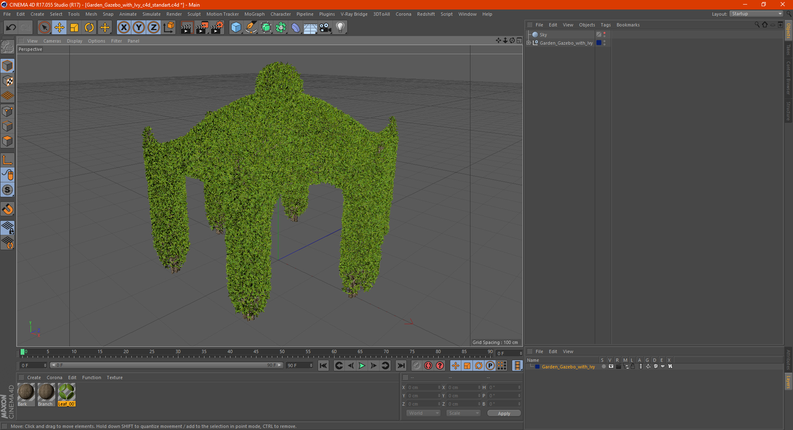The width and height of the screenshot is (793, 430).
Task: Open the Layout Startup dropdown
Action: click(756, 14)
